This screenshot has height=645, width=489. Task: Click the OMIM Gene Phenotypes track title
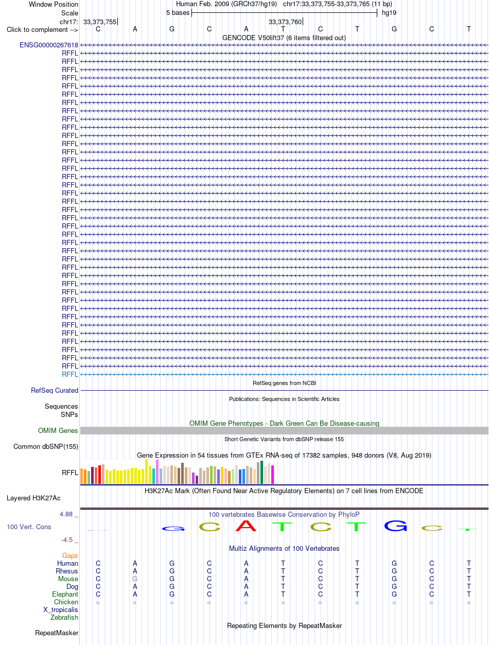coord(284,423)
